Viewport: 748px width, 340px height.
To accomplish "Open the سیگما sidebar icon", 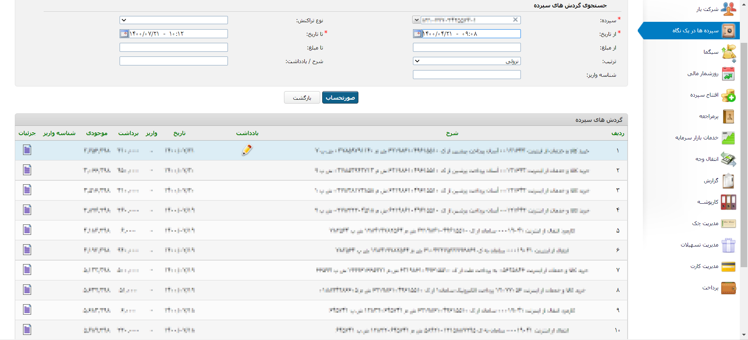I will (728, 53).
